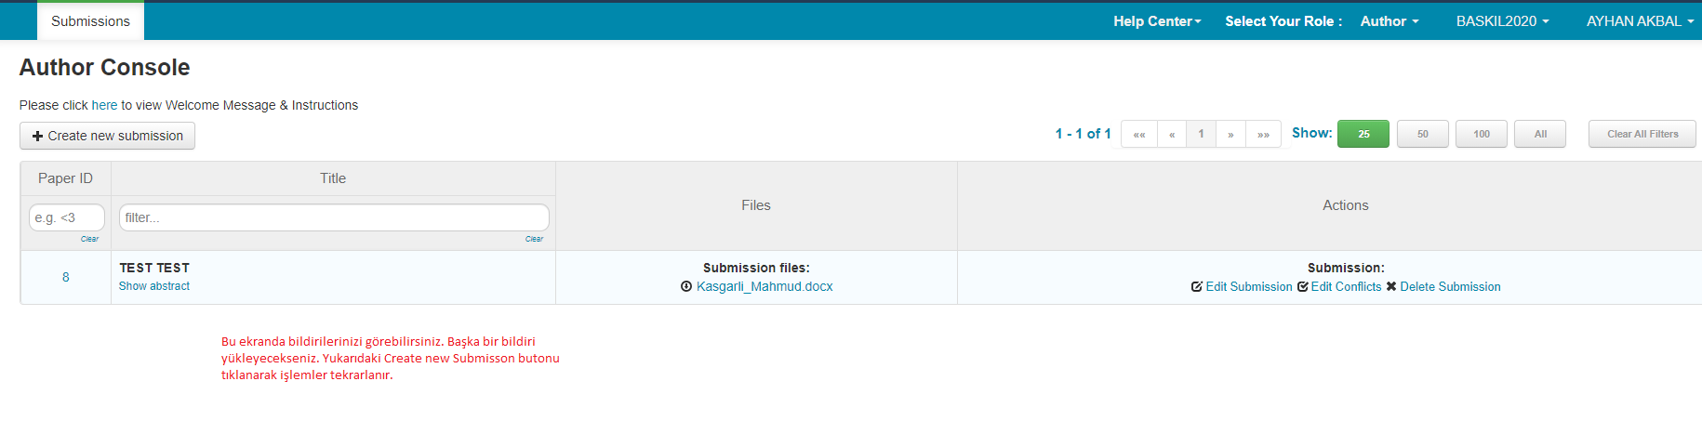Open the BASKIL2020 conference dropdown
This screenshot has height=447, width=1702.
tap(1502, 21)
